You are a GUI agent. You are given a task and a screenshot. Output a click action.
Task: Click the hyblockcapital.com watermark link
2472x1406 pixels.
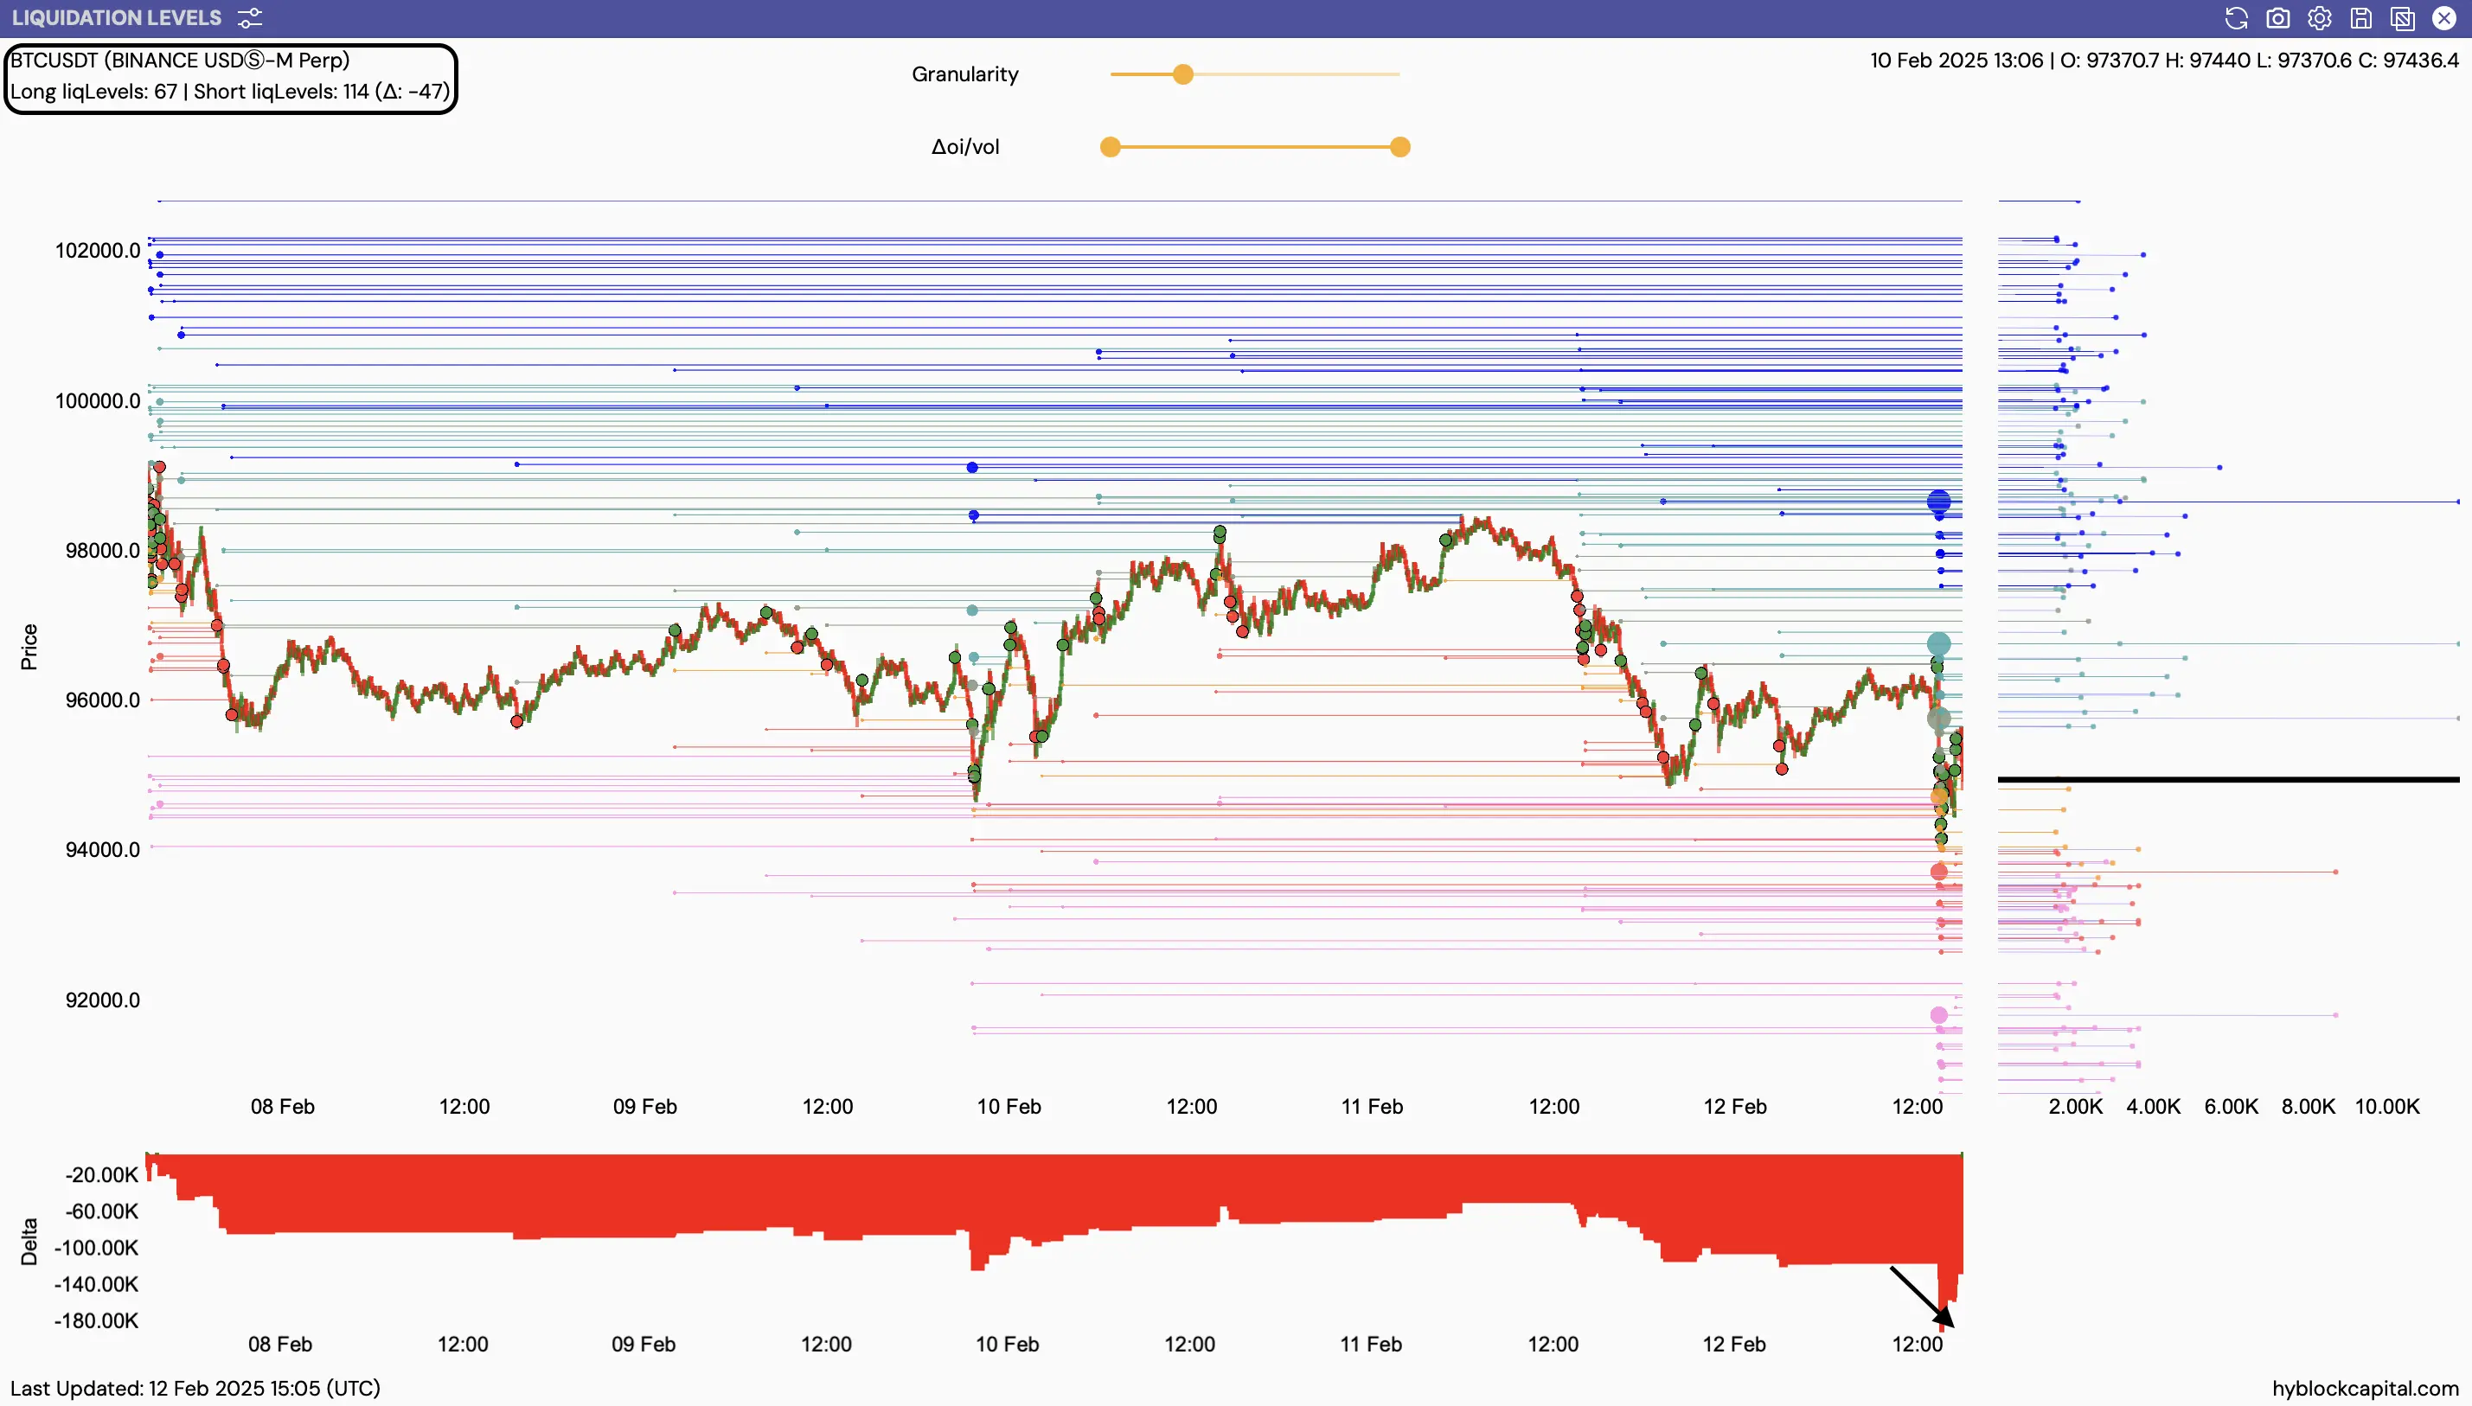pos(2365,1389)
